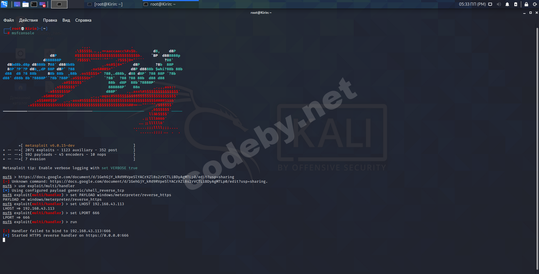Screen dimensions: 539x274
Task: Open the Действия menu
Action: 28,20
